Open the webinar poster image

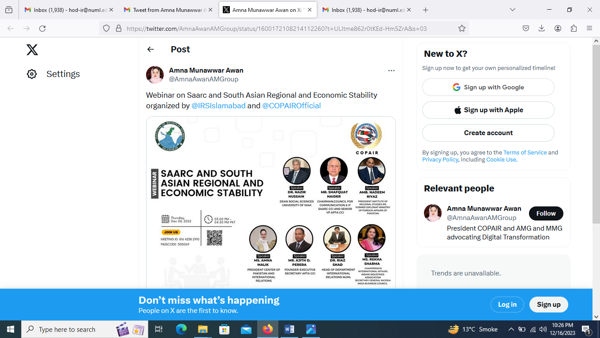pos(271,202)
